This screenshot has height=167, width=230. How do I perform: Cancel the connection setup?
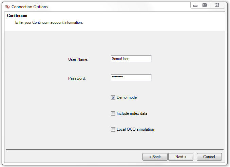[209, 157]
